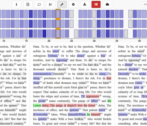Select the scissors cut tool

click(51, 4)
